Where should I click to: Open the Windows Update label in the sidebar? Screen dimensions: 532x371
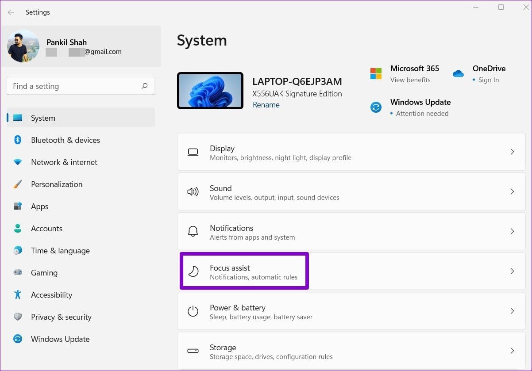[x=60, y=339]
